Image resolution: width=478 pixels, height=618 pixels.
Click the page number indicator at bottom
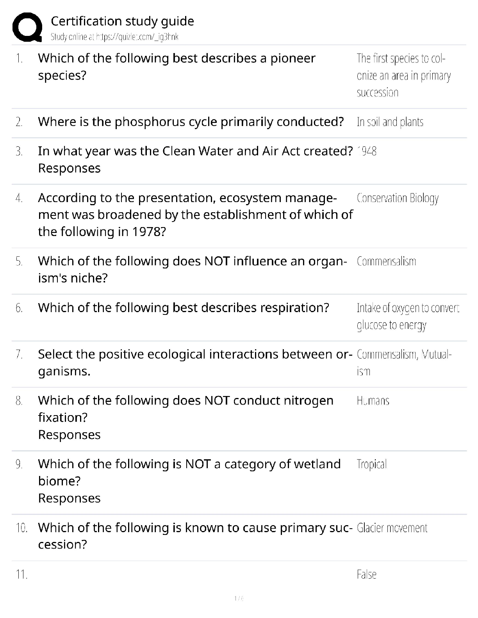tap(239, 598)
